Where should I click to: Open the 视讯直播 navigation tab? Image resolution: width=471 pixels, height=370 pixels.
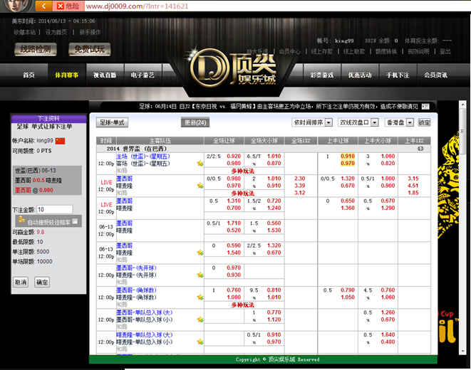coord(104,75)
